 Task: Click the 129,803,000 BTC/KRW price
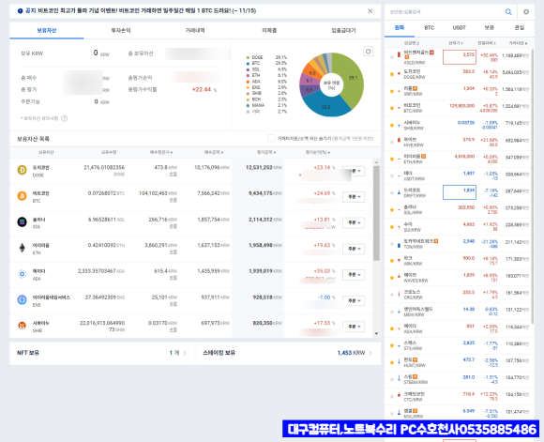click(x=461, y=106)
